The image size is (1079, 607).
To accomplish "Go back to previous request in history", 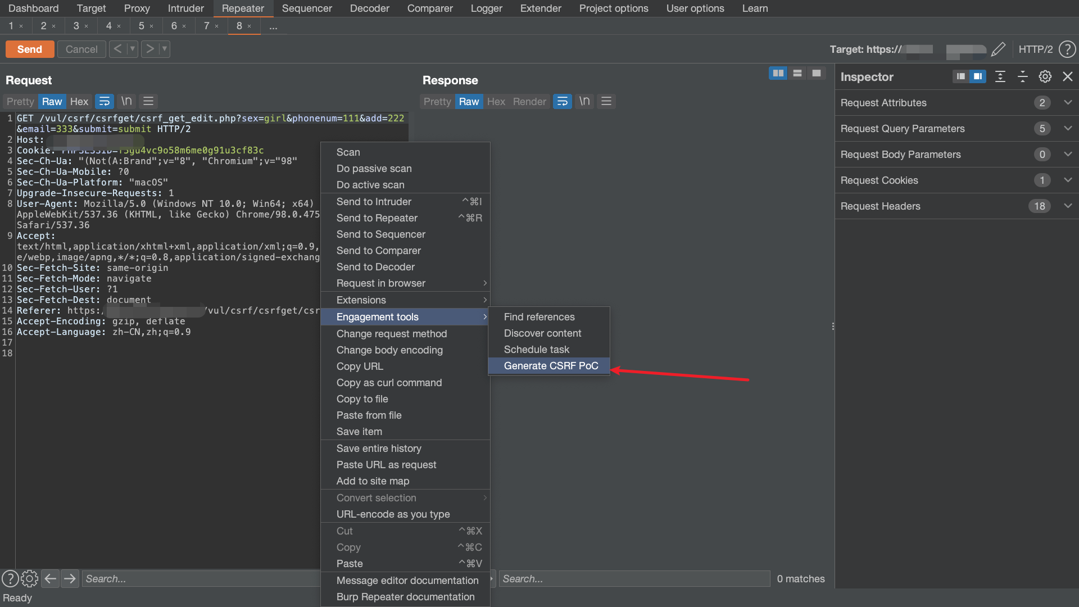I will pos(117,49).
